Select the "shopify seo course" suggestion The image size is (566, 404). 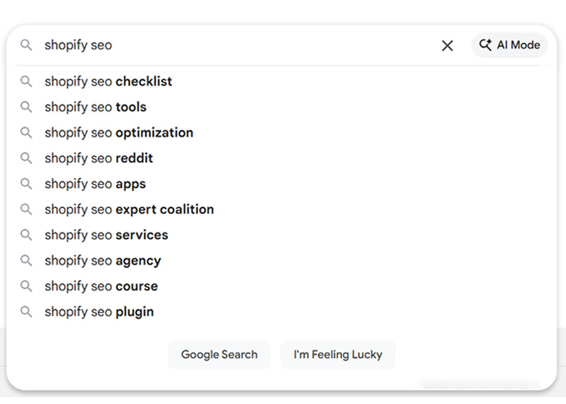[100, 286]
